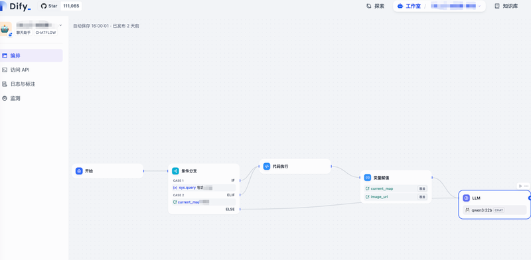Open the 知识库 (Knowledge) tab
The image size is (531, 260).
coord(506,6)
